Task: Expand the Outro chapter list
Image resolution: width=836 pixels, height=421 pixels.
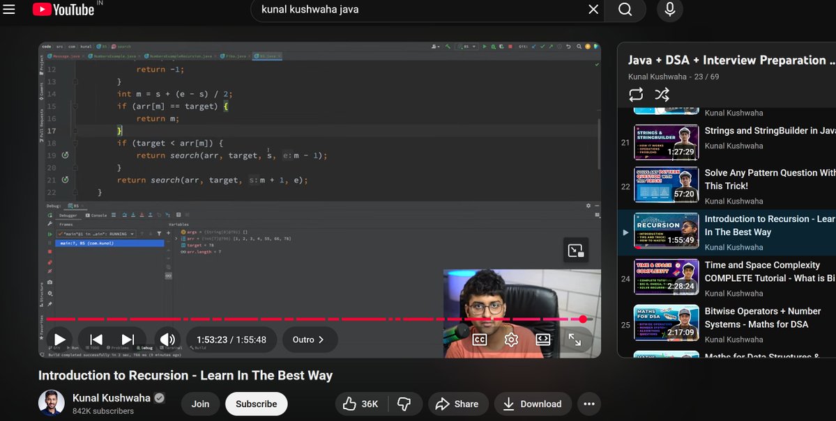Action: coord(310,340)
